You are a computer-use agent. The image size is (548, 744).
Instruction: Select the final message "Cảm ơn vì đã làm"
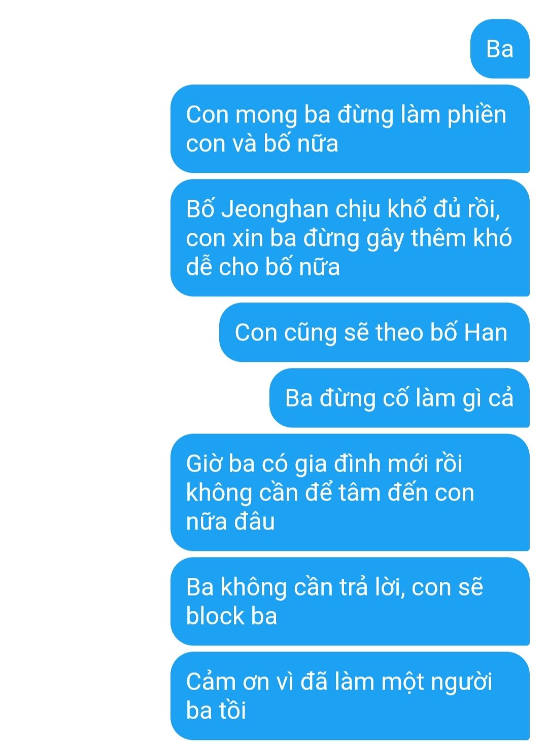point(350,696)
